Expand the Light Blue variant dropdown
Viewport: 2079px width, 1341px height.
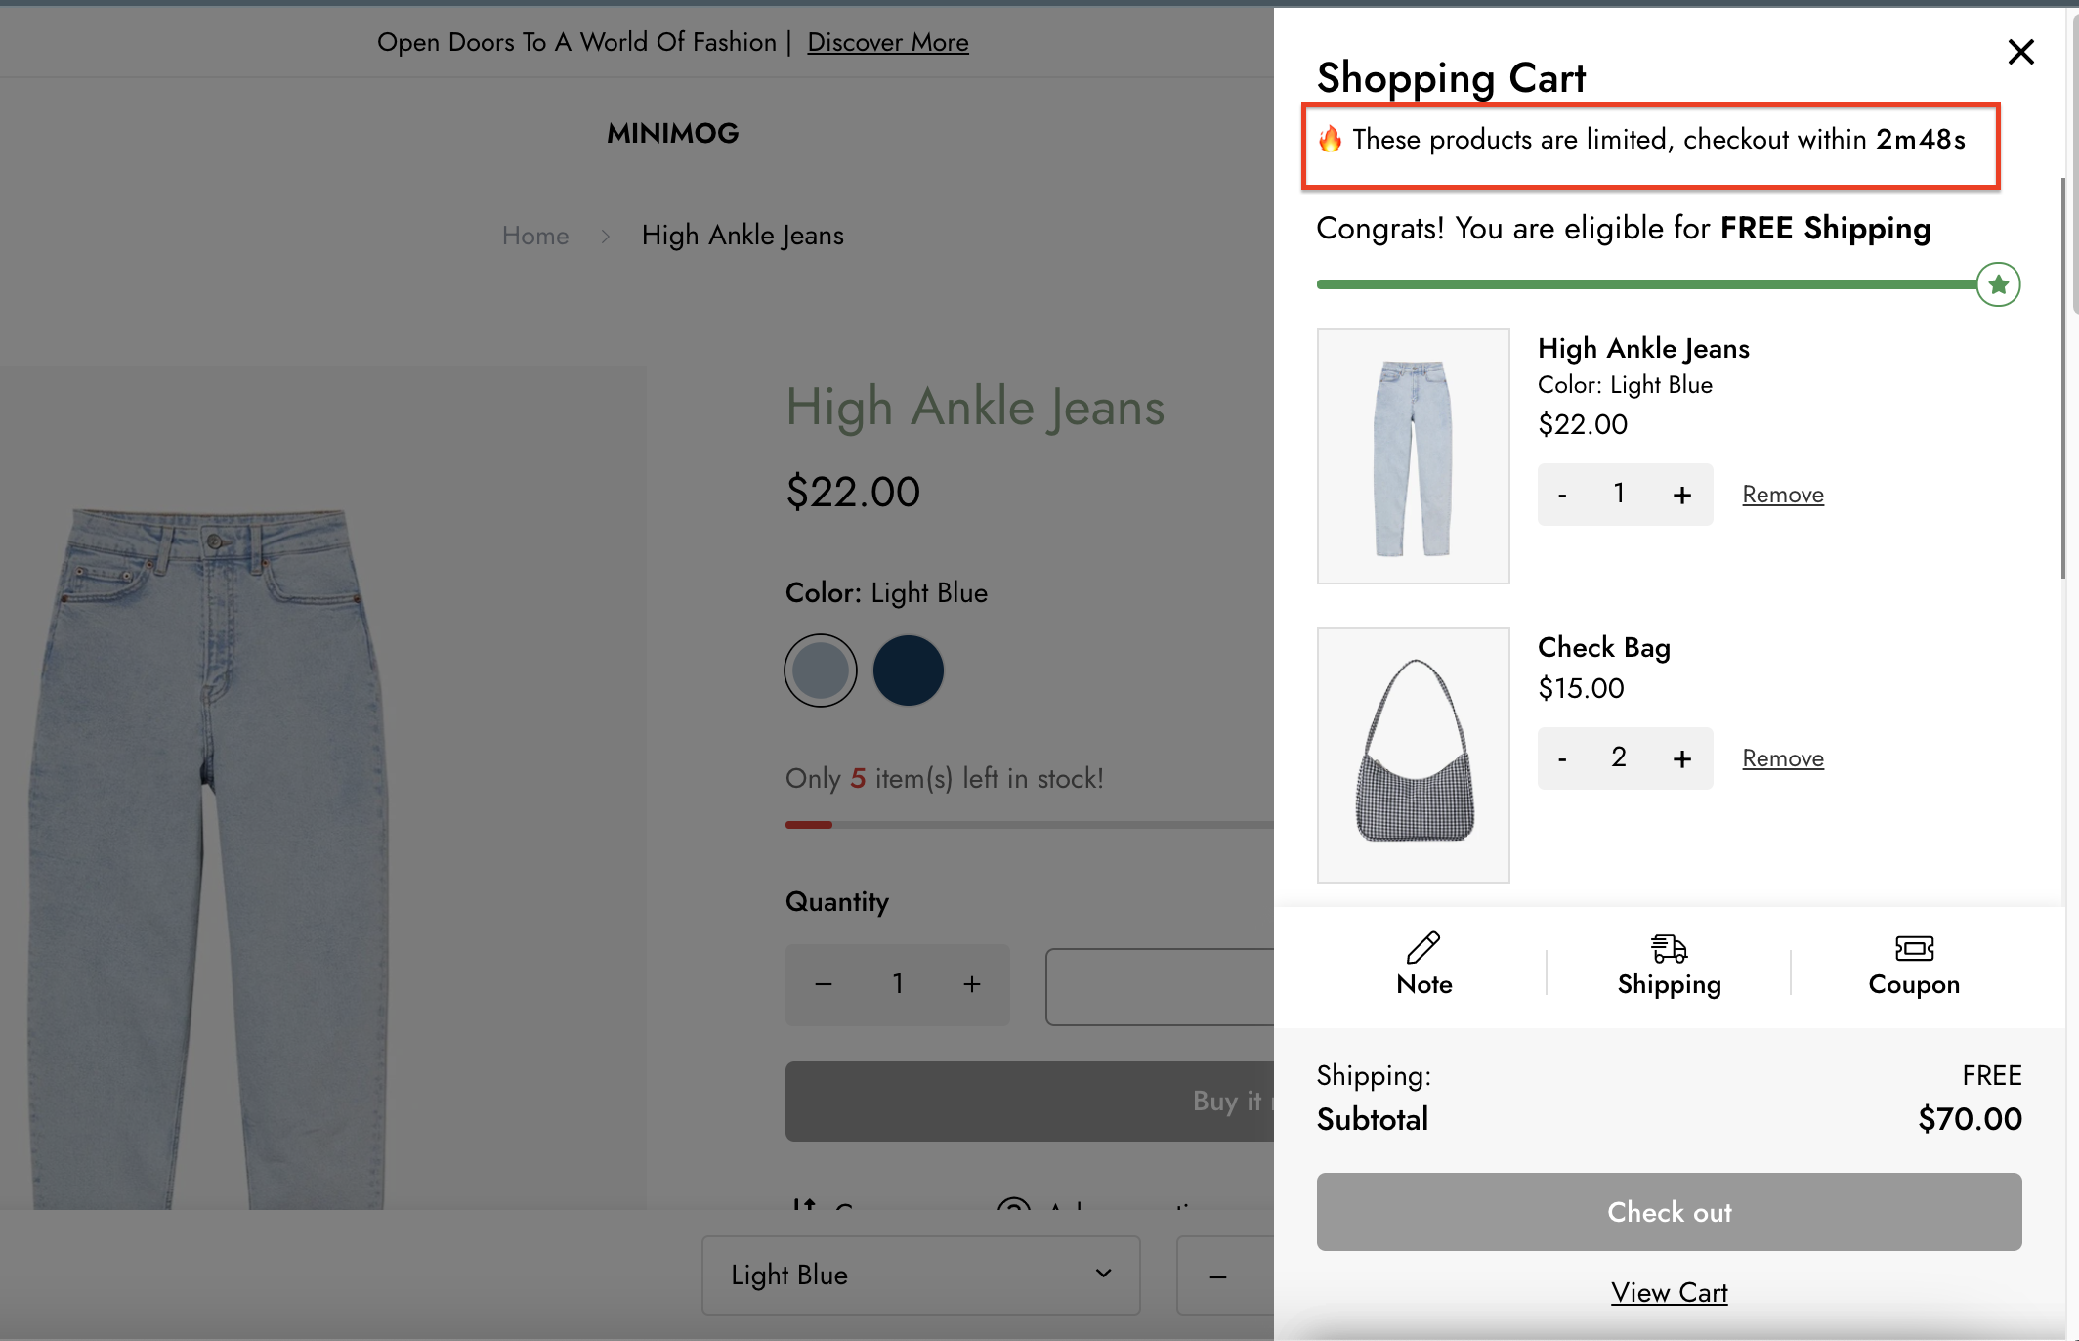tap(920, 1275)
